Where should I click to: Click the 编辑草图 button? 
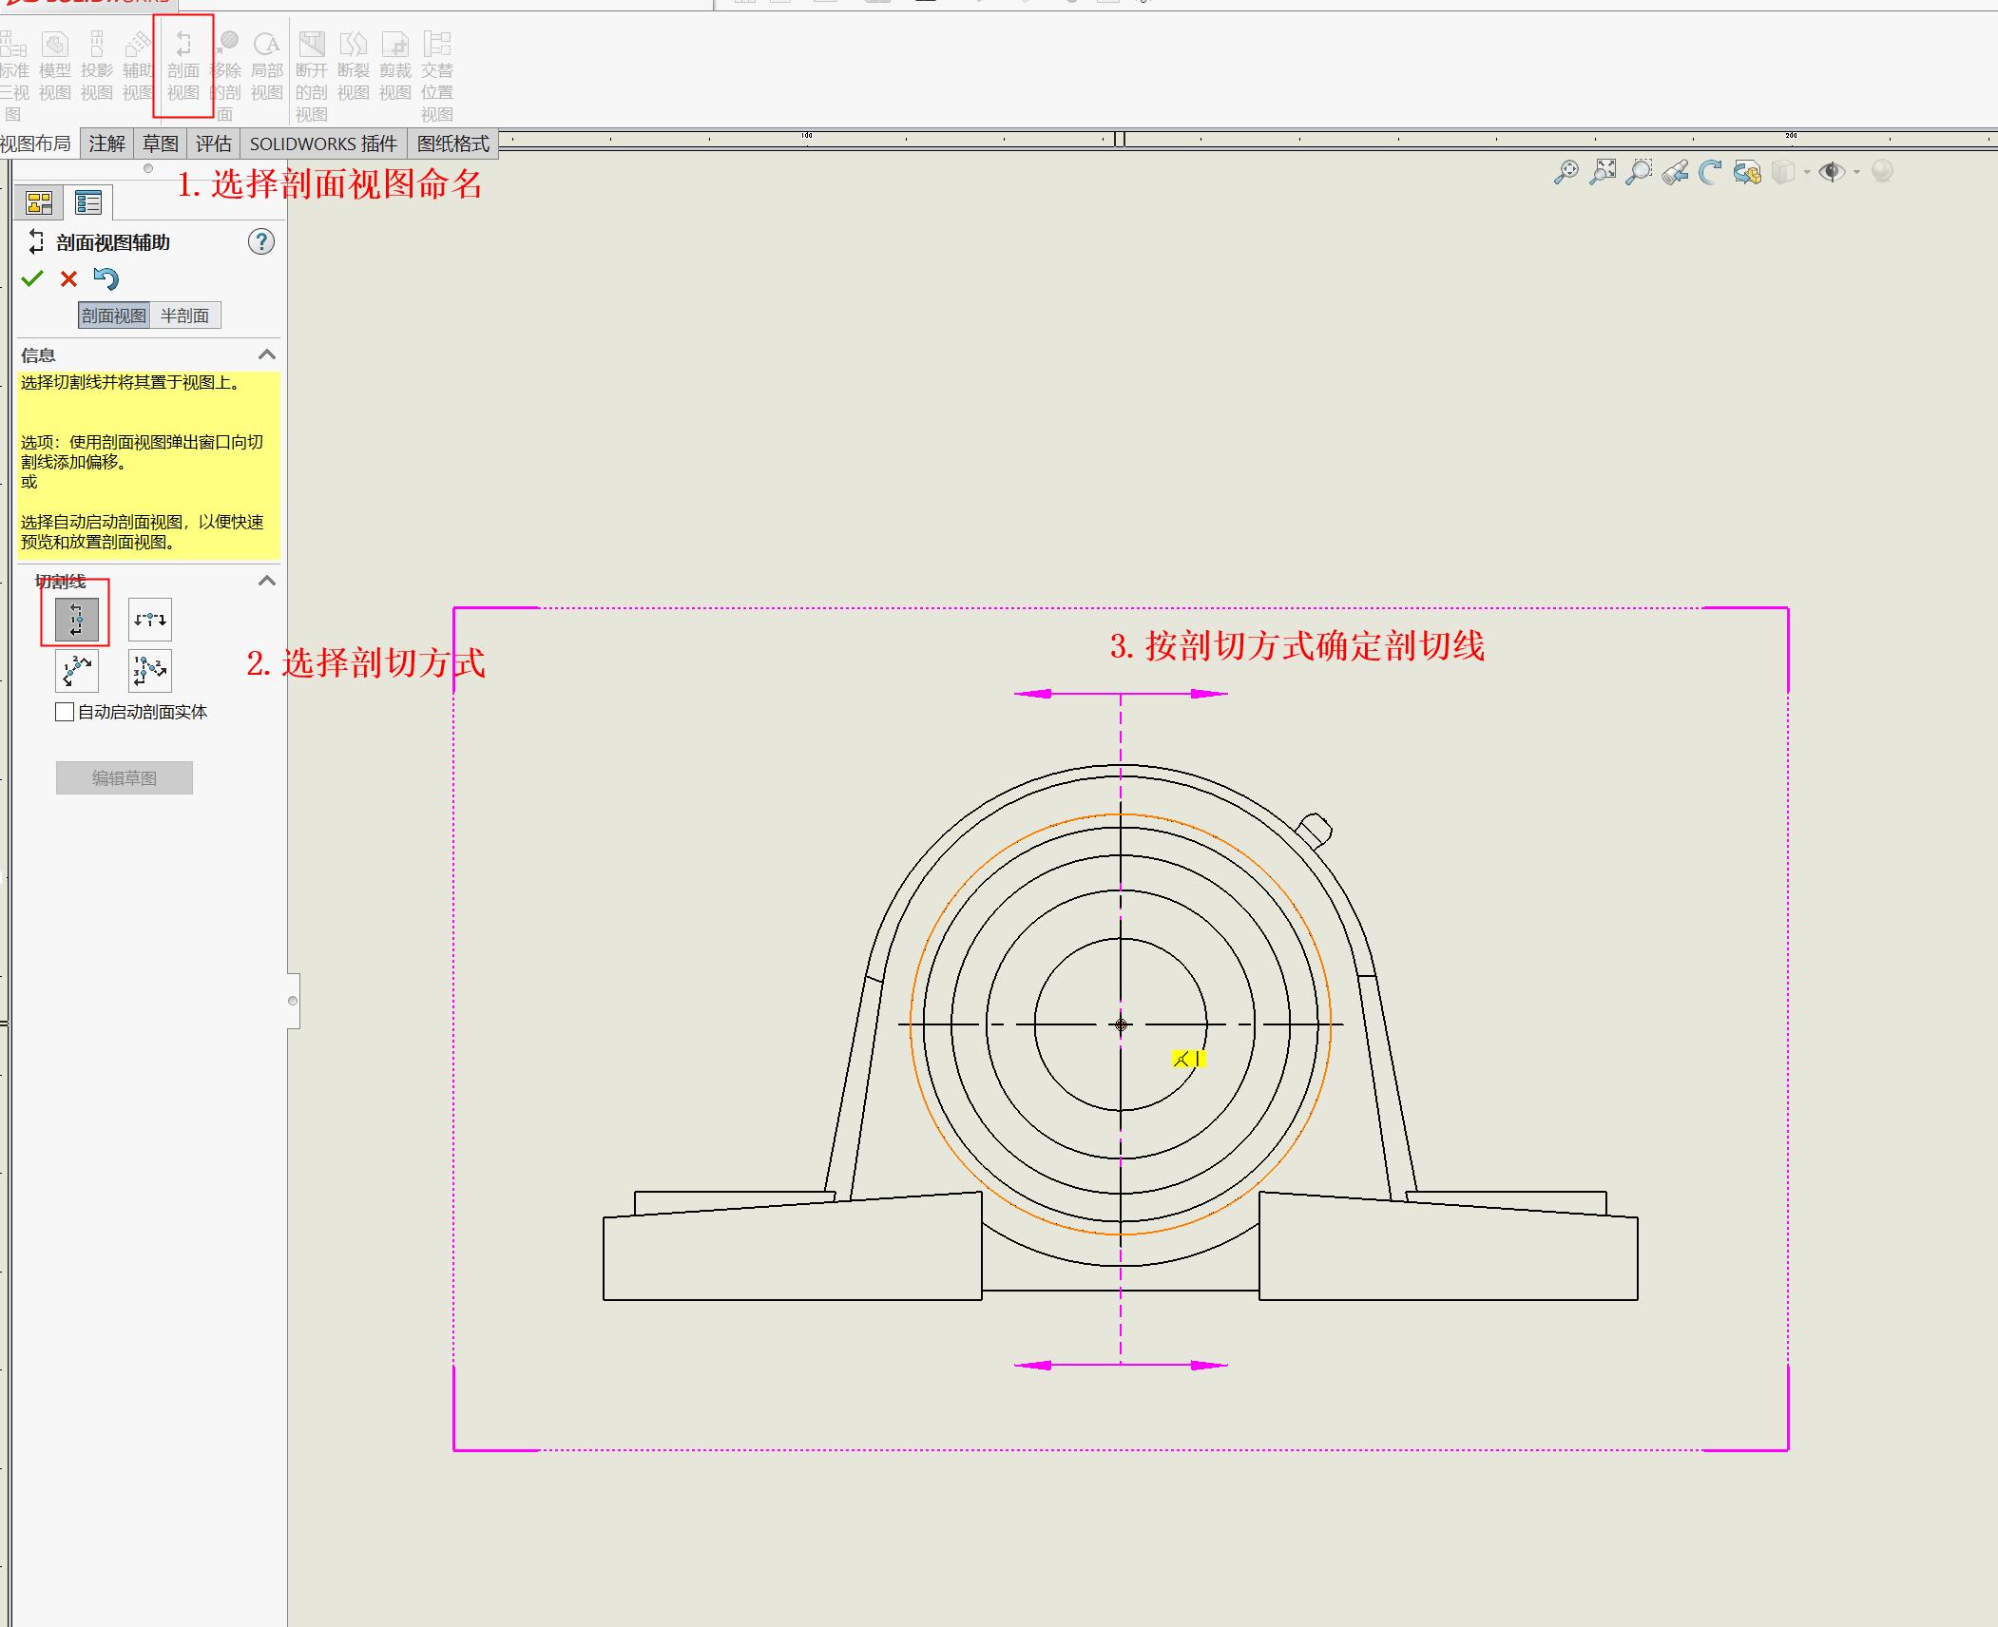pos(124,777)
